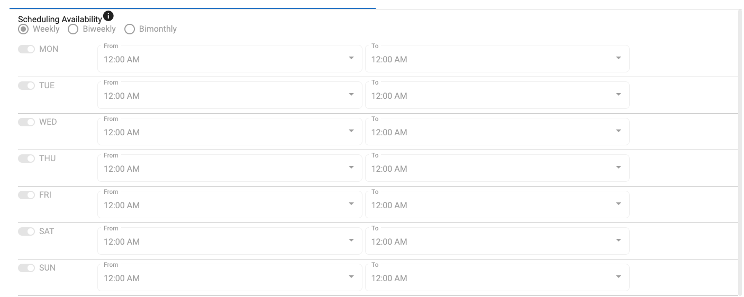Toggle the SAT availability switch
Viewport: 744px width, 297px height.
[26, 231]
